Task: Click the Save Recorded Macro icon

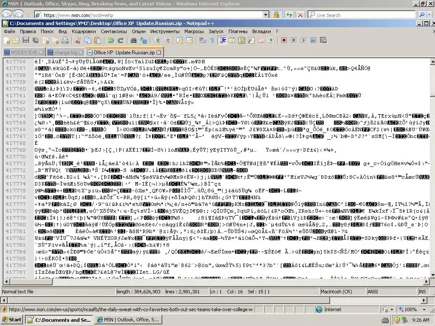Action: pyautogui.click(x=323, y=40)
